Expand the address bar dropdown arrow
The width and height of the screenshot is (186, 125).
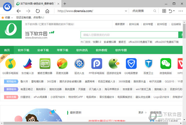(126, 11)
